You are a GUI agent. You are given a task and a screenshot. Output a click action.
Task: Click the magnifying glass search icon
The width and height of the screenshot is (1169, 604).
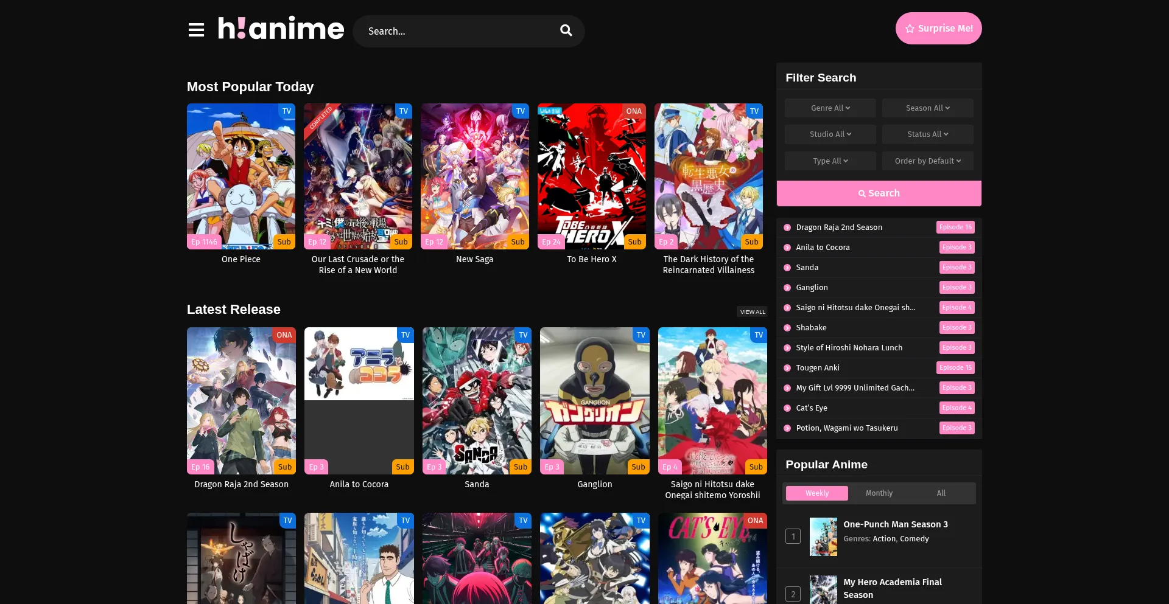tap(566, 30)
